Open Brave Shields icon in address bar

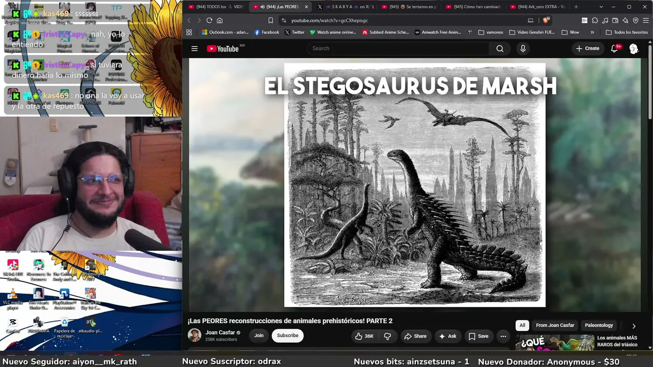546,20
